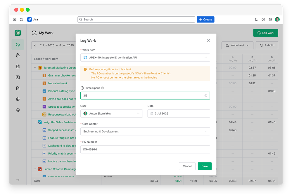Open the User dropdown Anton Skorniakov

112,113
